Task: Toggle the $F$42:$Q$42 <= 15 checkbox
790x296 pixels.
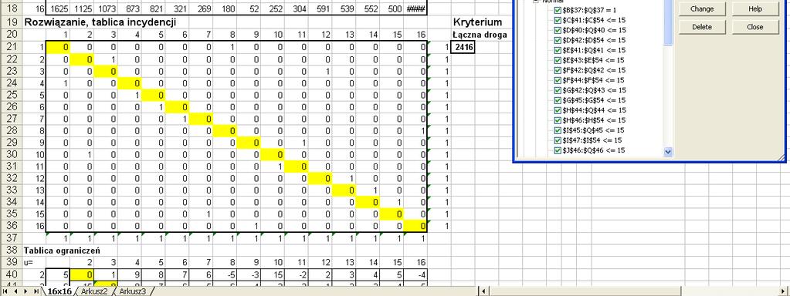Action: click(558, 70)
